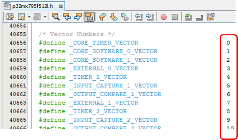Toggle Highlight Search button
This screenshot has height=140, width=238.
(89, 17)
